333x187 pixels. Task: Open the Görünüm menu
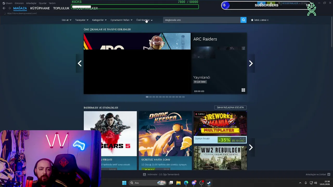[x=19, y=3]
